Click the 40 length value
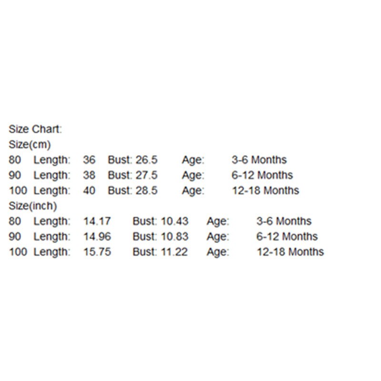This screenshot has height=381, width=381. (x=89, y=190)
